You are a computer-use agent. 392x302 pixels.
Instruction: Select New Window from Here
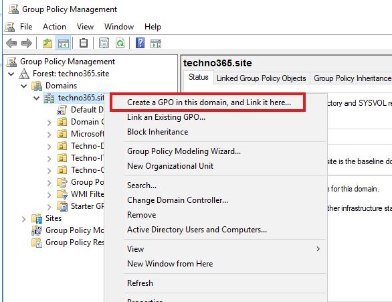coord(216,264)
